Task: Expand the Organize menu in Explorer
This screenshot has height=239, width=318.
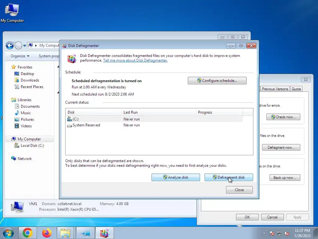Action: coord(20,56)
